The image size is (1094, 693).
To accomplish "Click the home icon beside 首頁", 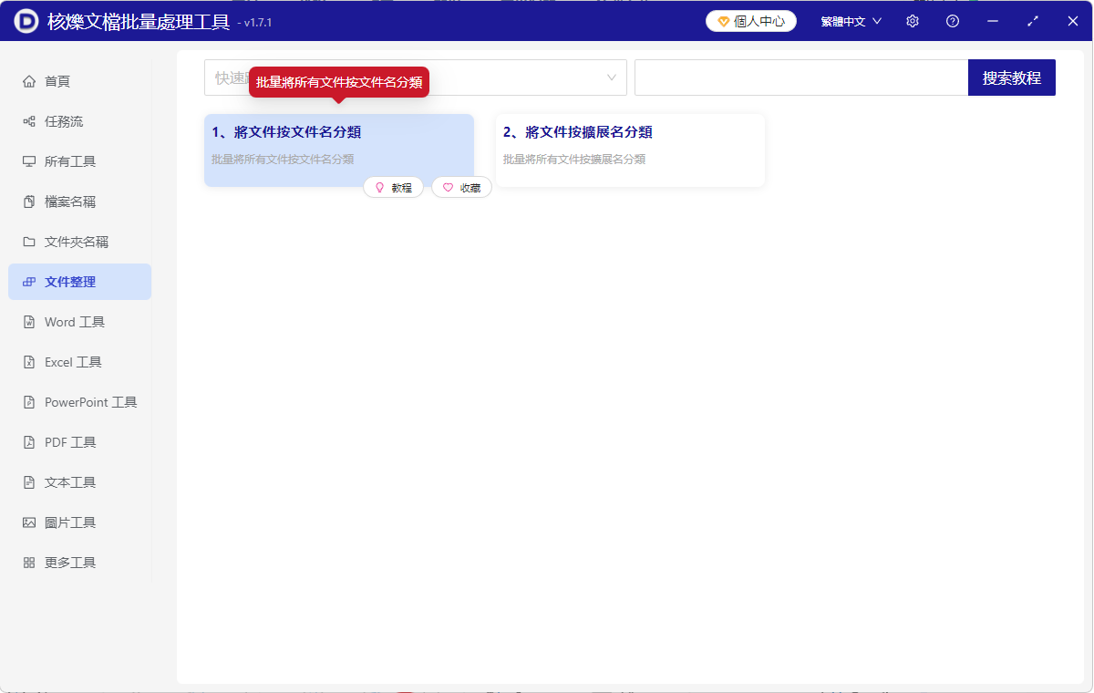I will pyautogui.click(x=29, y=81).
